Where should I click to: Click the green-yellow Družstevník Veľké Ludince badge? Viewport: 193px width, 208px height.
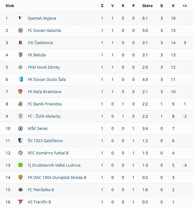20,165
